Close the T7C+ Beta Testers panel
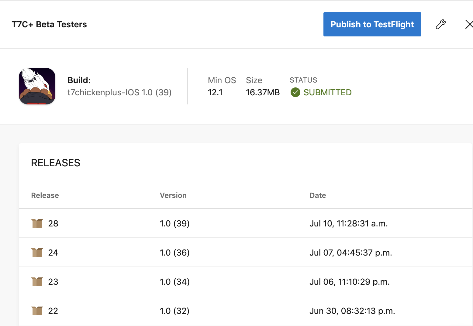 coord(469,24)
